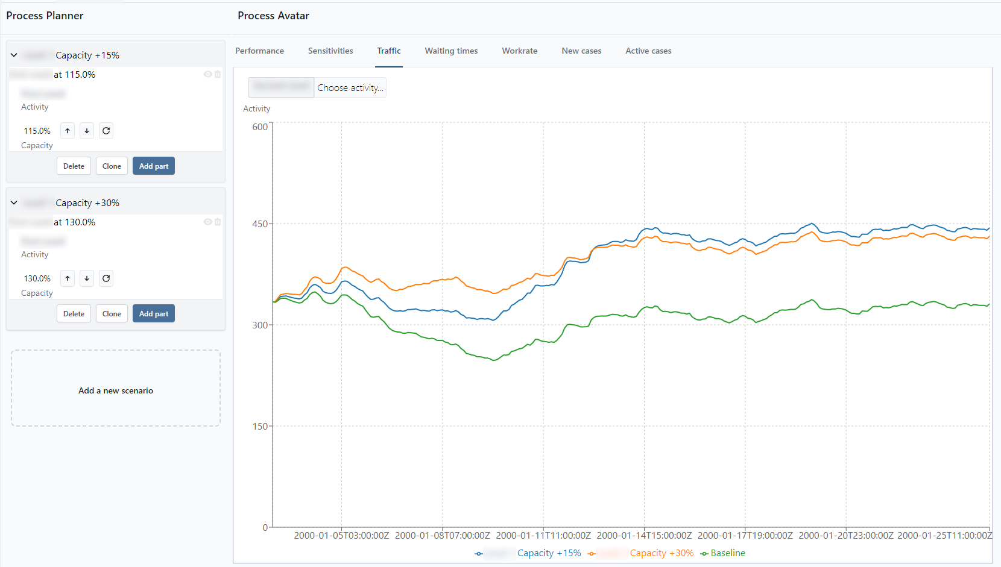
Task: Click trash icon on the 130.0% part
Action: point(218,222)
